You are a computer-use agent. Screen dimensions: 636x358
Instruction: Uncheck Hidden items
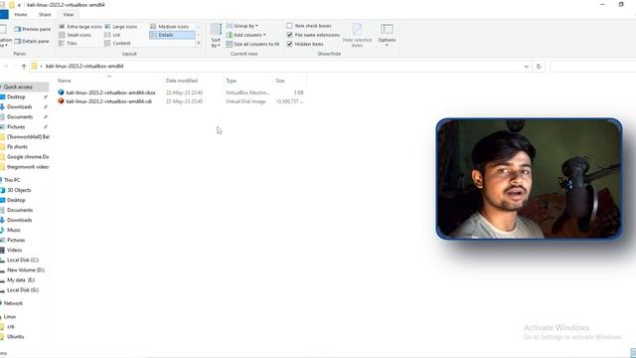click(x=305, y=44)
